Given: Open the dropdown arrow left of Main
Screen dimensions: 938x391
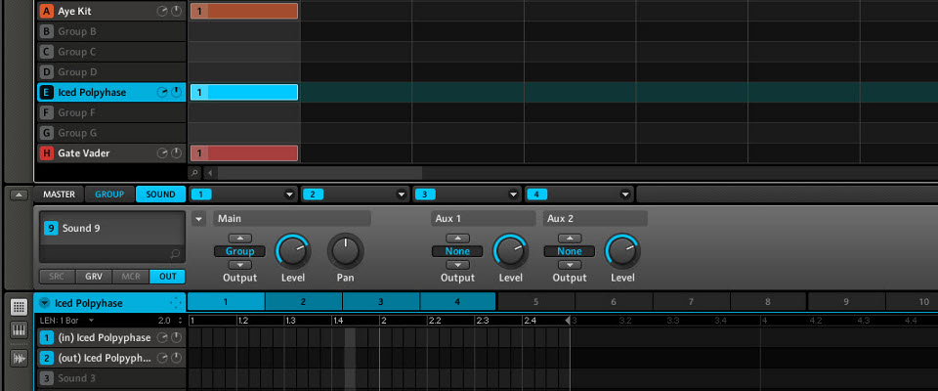Looking at the screenshot, I should click(198, 219).
